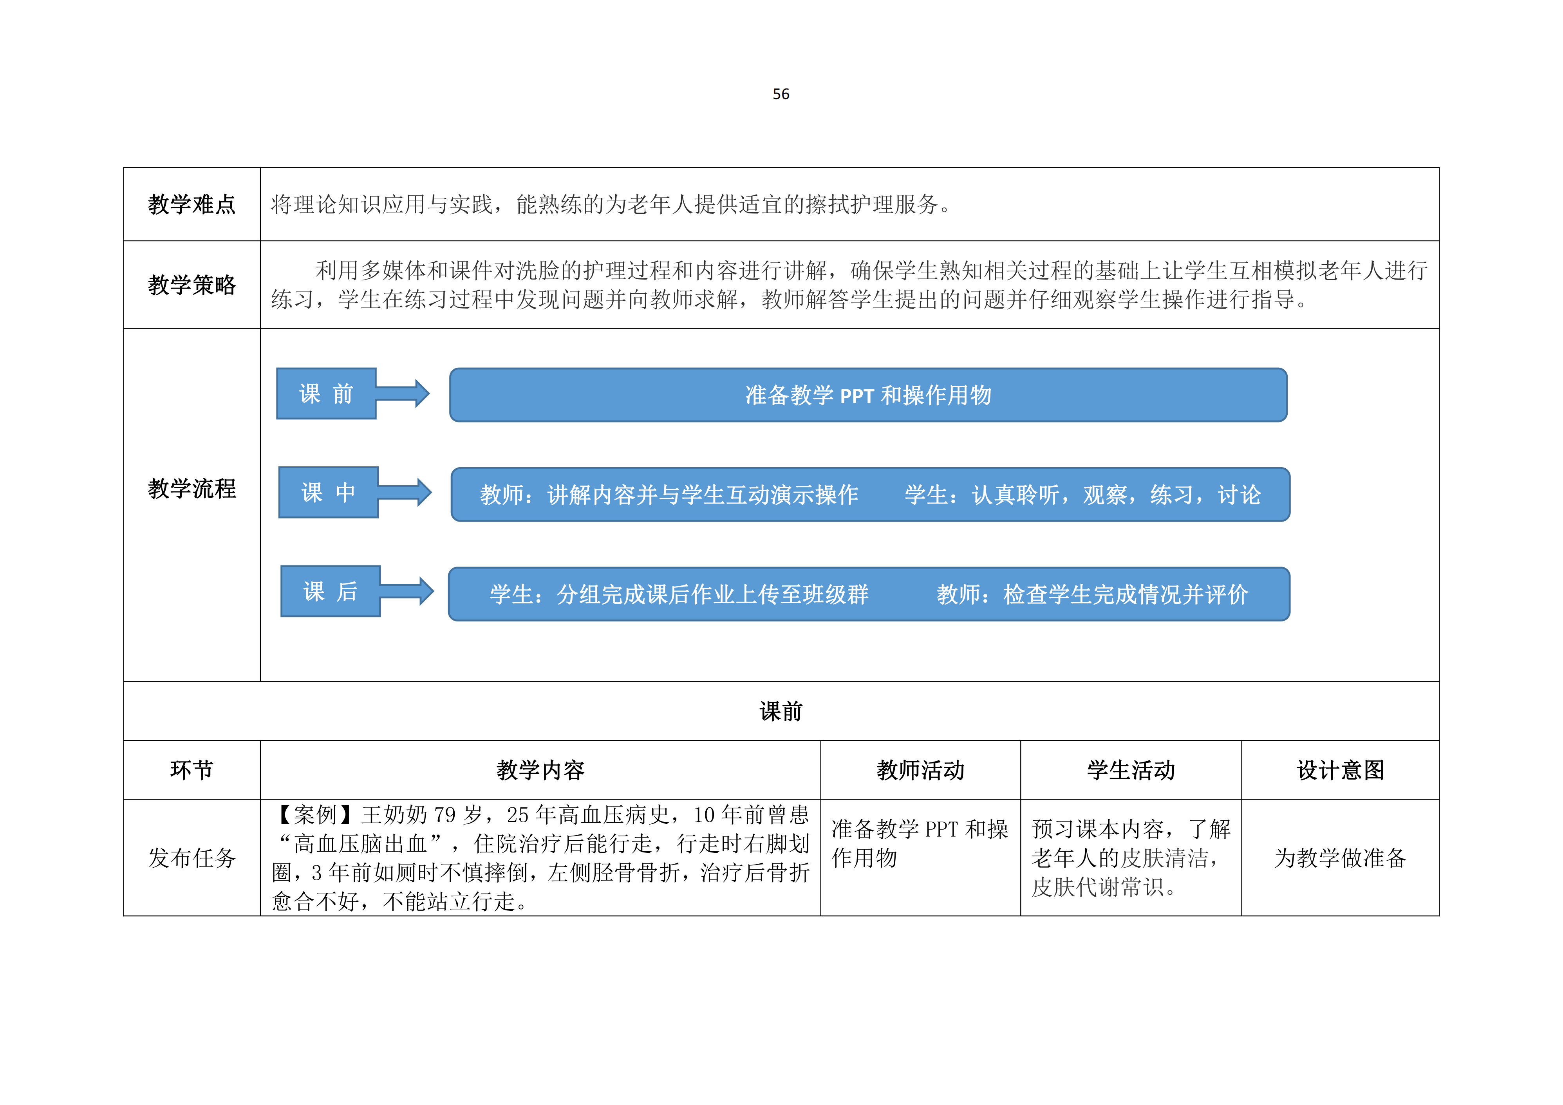The image size is (1563, 1105).
Task: Select the 教学策略 row header
Action: (191, 285)
